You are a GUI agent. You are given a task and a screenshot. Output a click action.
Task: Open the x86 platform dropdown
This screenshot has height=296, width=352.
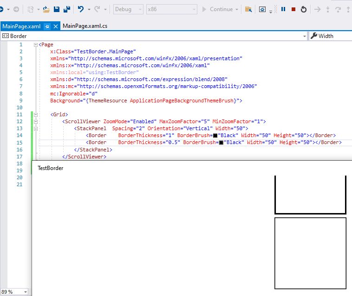click(x=172, y=9)
